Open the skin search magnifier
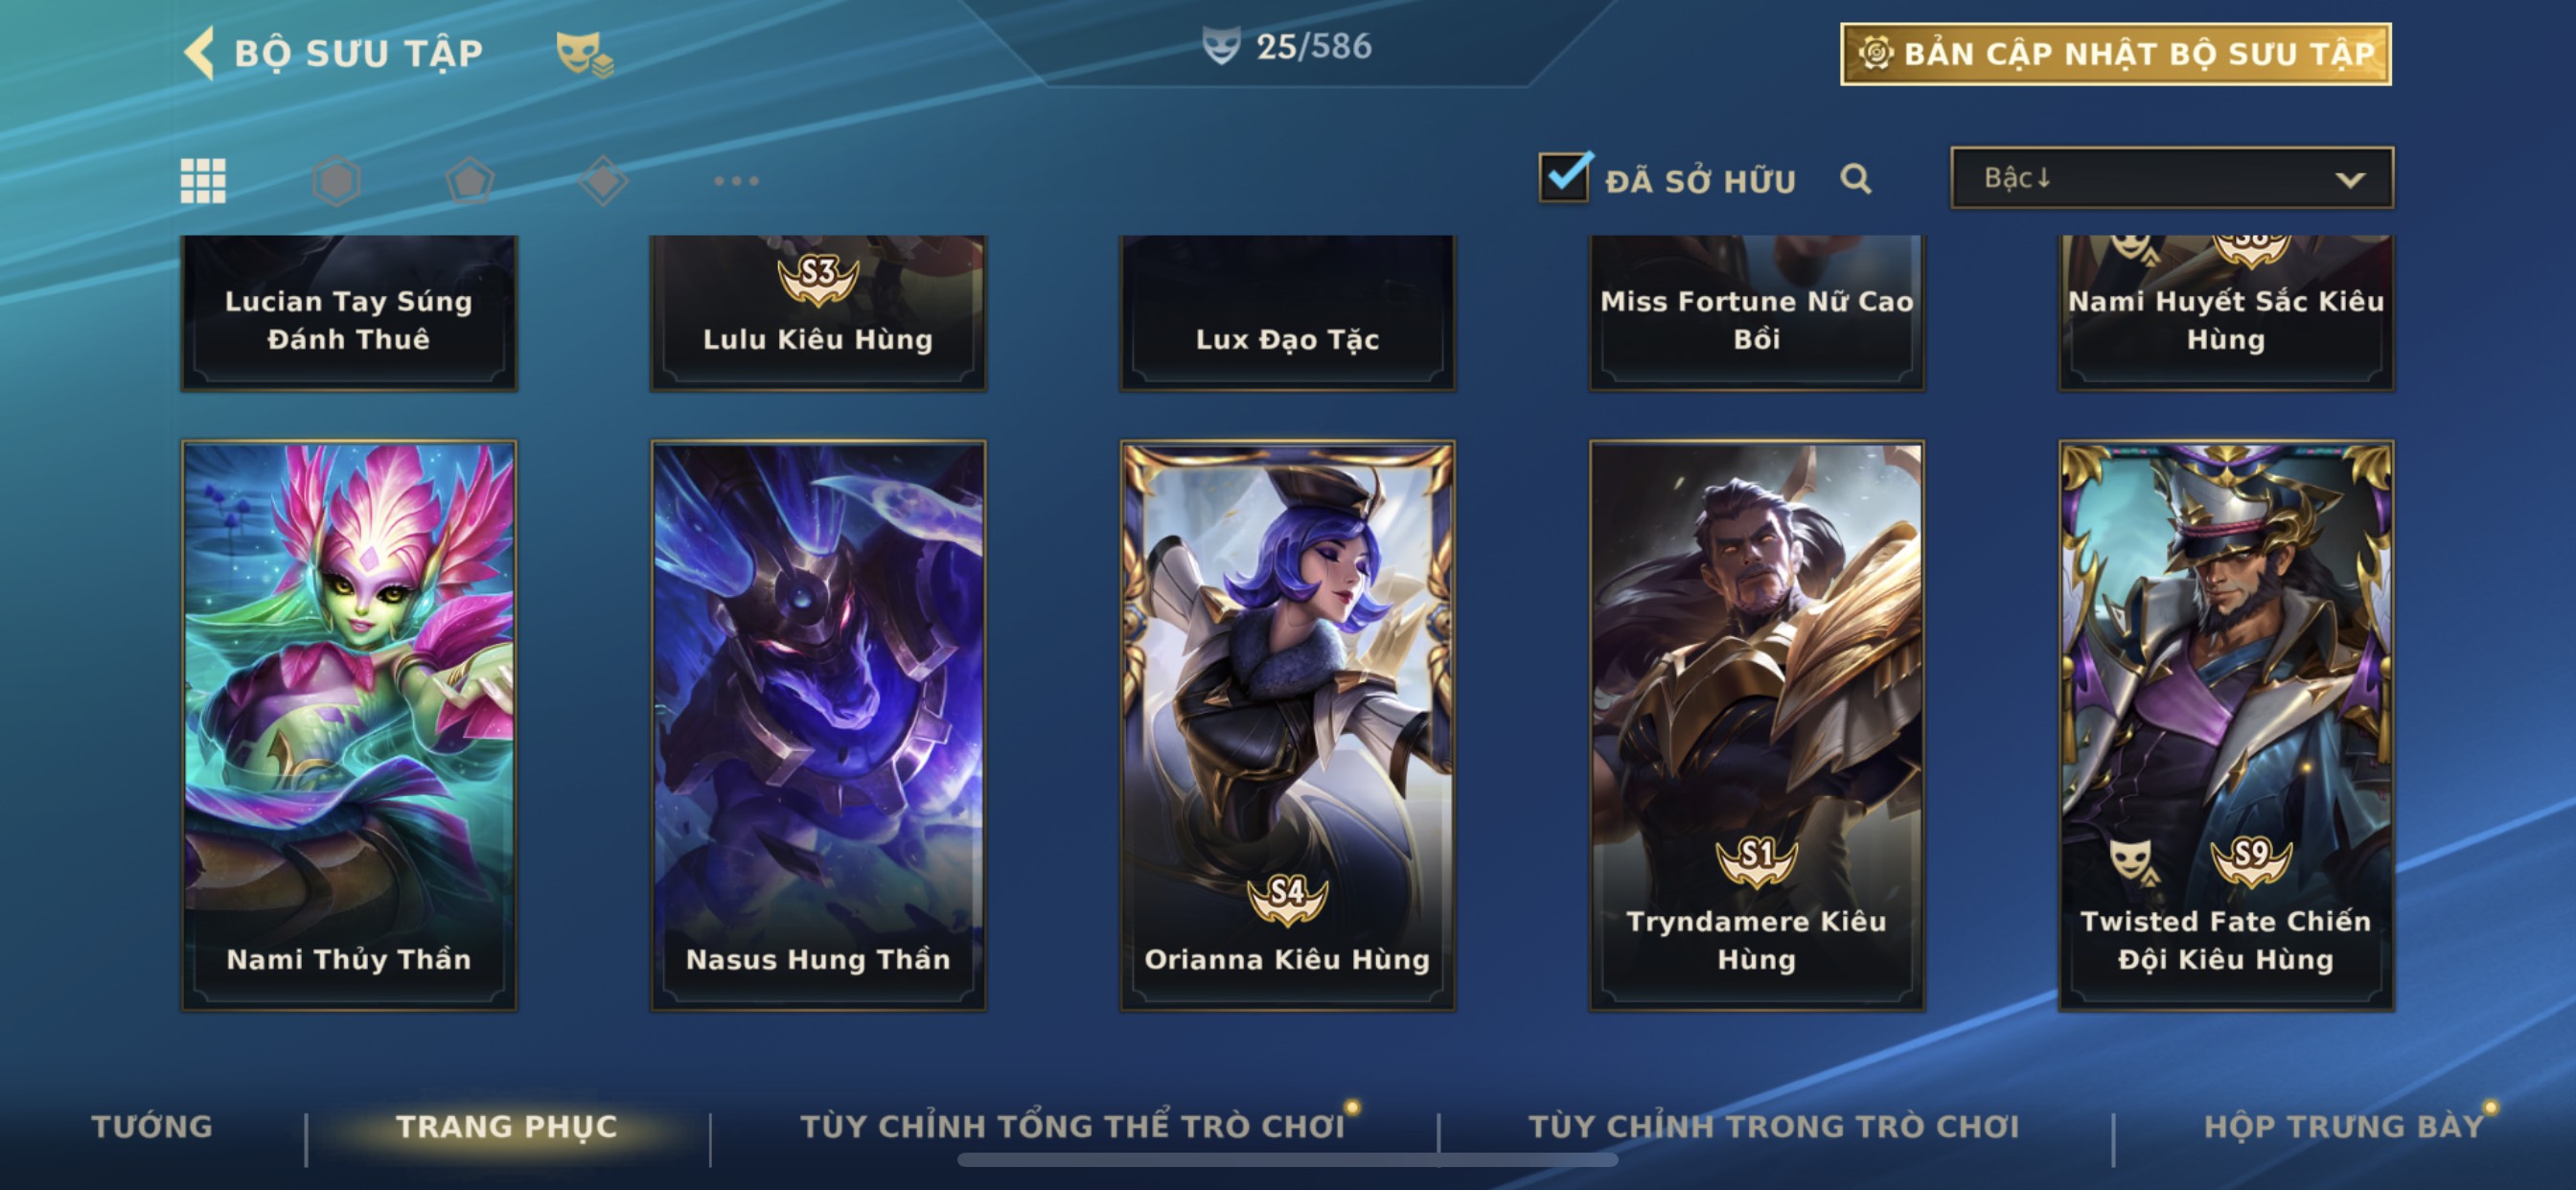Viewport: 2576px width, 1190px height. pos(1855,179)
